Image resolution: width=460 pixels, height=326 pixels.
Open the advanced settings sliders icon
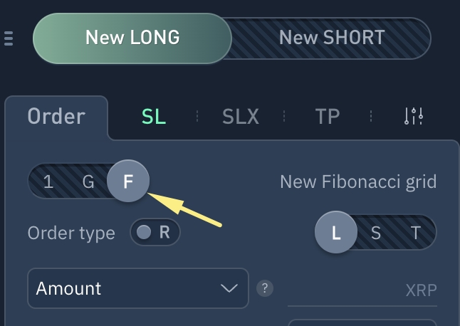(x=414, y=116)
